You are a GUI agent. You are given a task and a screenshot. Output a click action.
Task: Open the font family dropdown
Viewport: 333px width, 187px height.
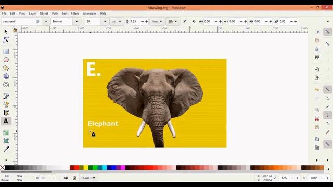46,21
